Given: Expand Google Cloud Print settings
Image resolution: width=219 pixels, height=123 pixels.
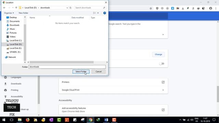Looking at the screenshot, I should point(163,90).
